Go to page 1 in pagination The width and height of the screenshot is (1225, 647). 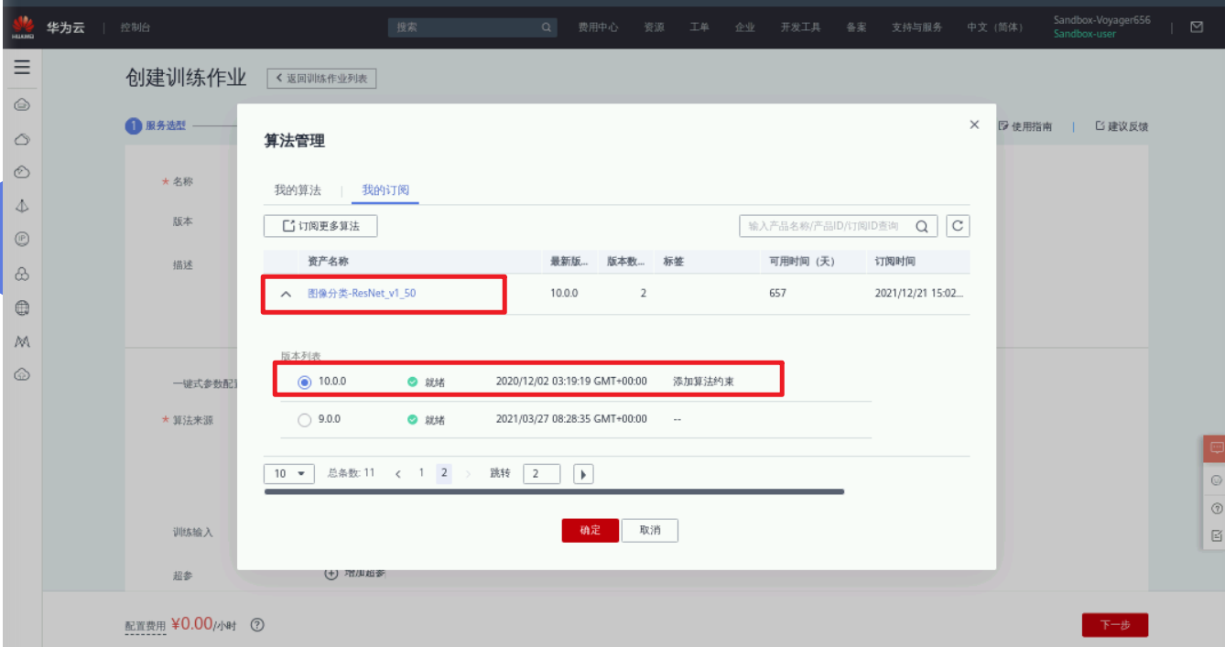tap(421, 473)
